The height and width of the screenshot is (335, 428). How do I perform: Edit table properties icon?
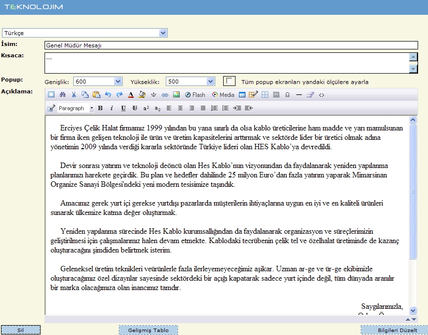click(253, 94)
